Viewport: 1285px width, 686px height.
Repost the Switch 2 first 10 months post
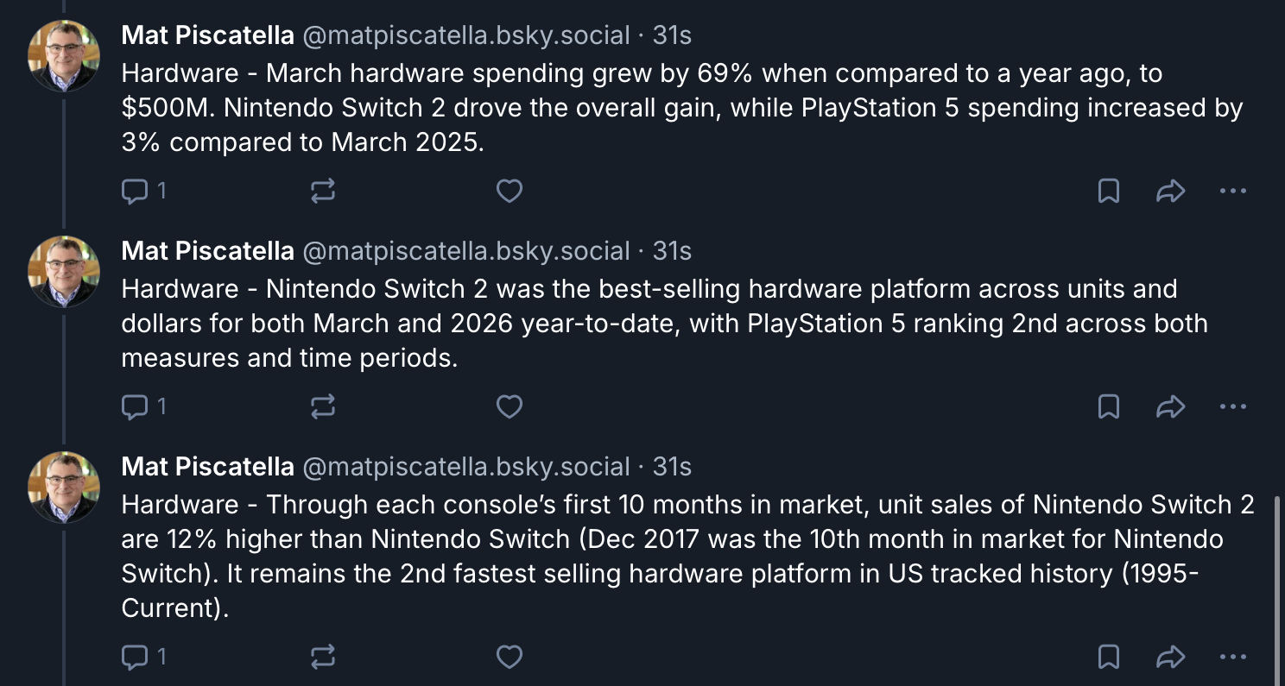[322, 658]
